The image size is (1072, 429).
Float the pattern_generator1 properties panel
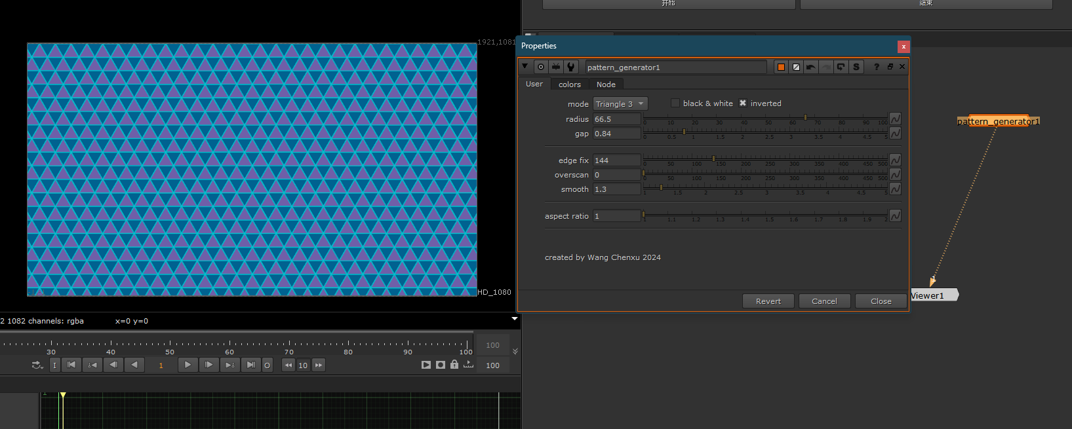890,67
